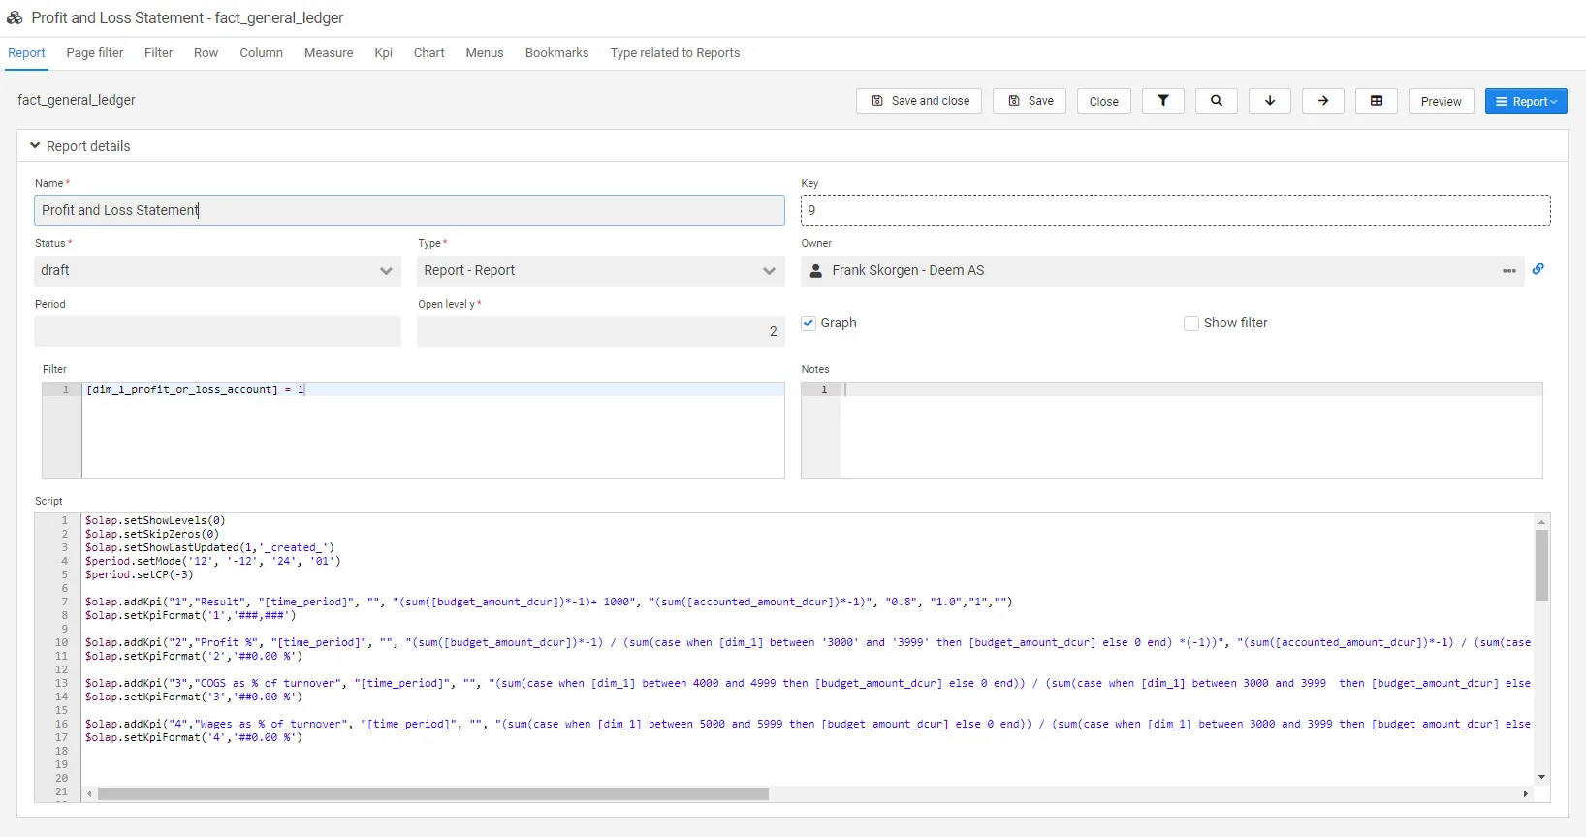Enable the Show filter checkbox
Viewport: 1586px width, 837px height.
pyautogui.click(x=1191, y=324)
